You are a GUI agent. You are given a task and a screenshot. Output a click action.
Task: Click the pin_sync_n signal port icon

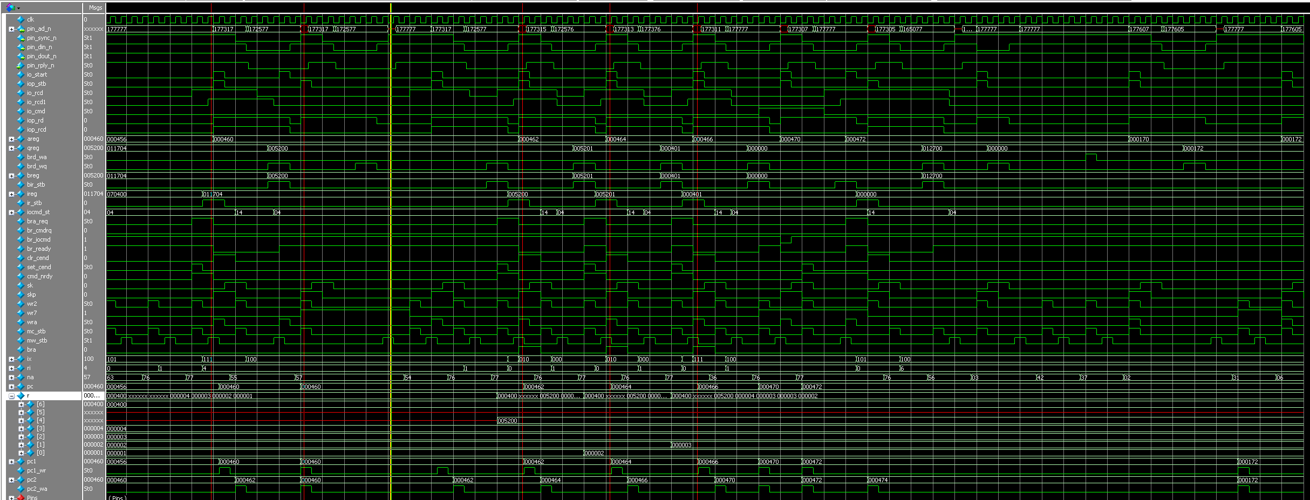pyautogui.click(x=21, y=38)
